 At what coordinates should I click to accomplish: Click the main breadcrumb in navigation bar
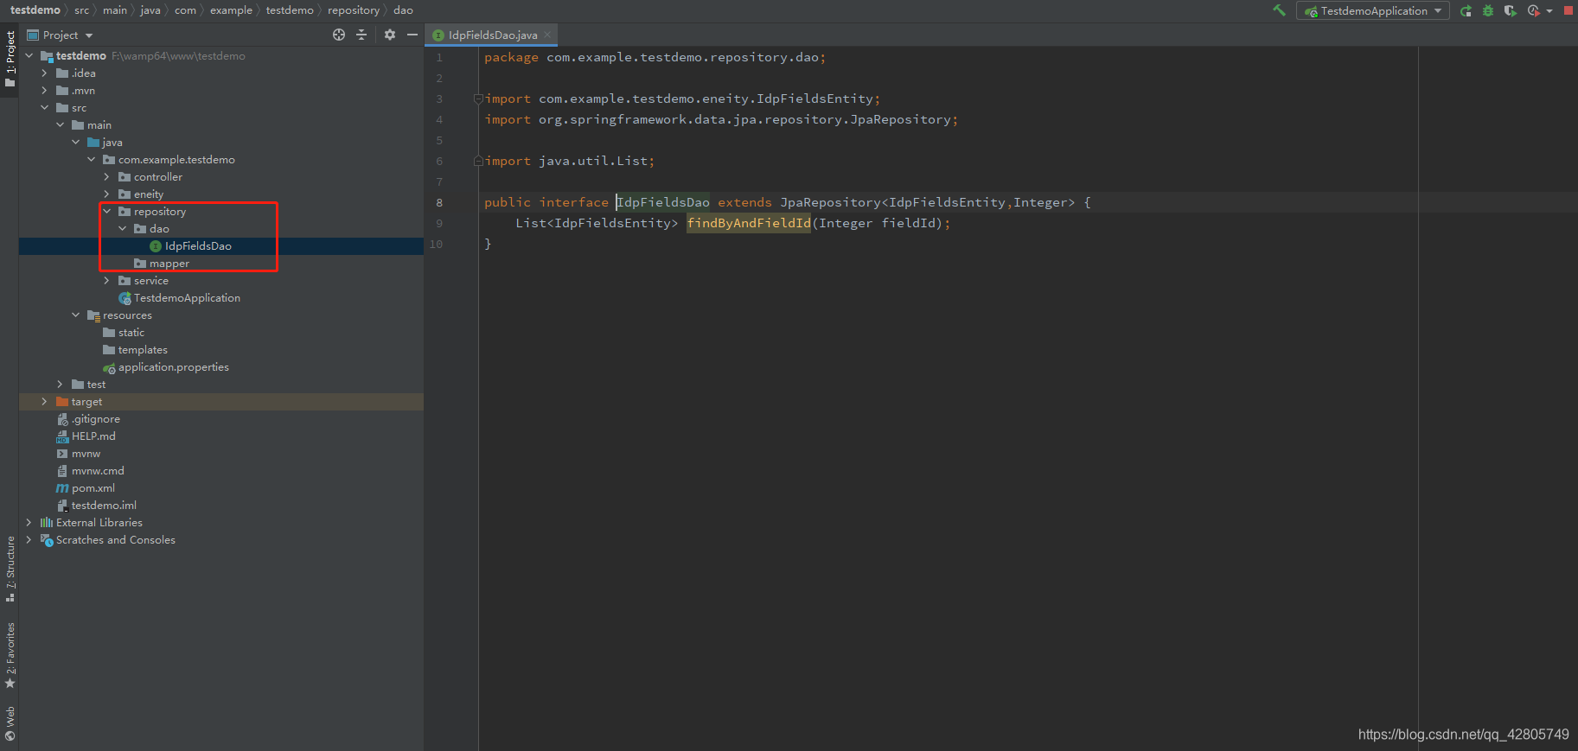(114, 10)
